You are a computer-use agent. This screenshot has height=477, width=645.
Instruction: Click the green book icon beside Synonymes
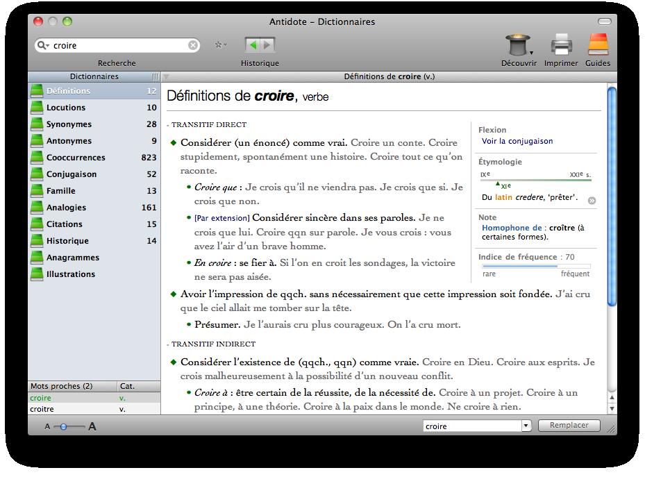coord(37,124)
